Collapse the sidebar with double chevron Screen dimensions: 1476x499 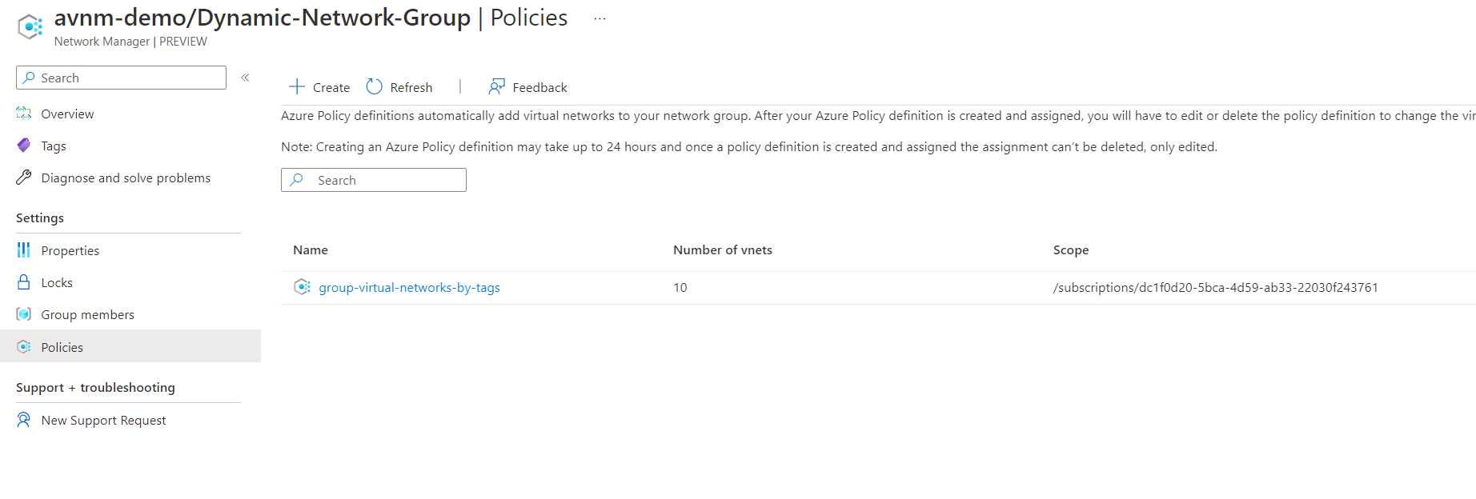click(245, 78)
